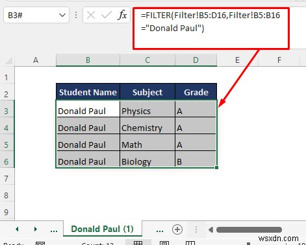Select the grade B cell for Biology
This screenshot has width=306, height=245.
pyautogui.click(x=196, y=159)
